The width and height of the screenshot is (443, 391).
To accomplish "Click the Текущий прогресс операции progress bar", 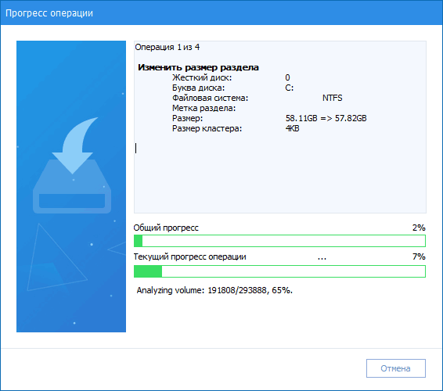I will [x=279, y=271].
